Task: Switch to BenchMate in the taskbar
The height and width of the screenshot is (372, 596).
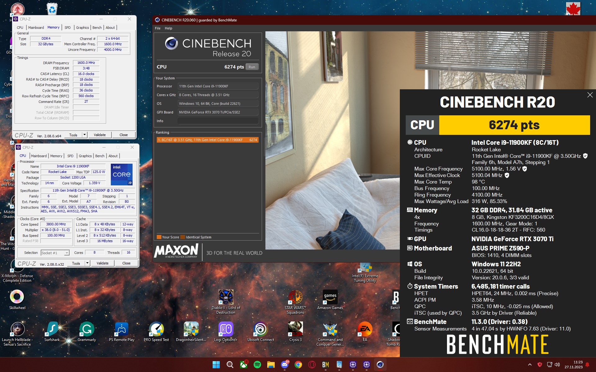Action: 326,365
